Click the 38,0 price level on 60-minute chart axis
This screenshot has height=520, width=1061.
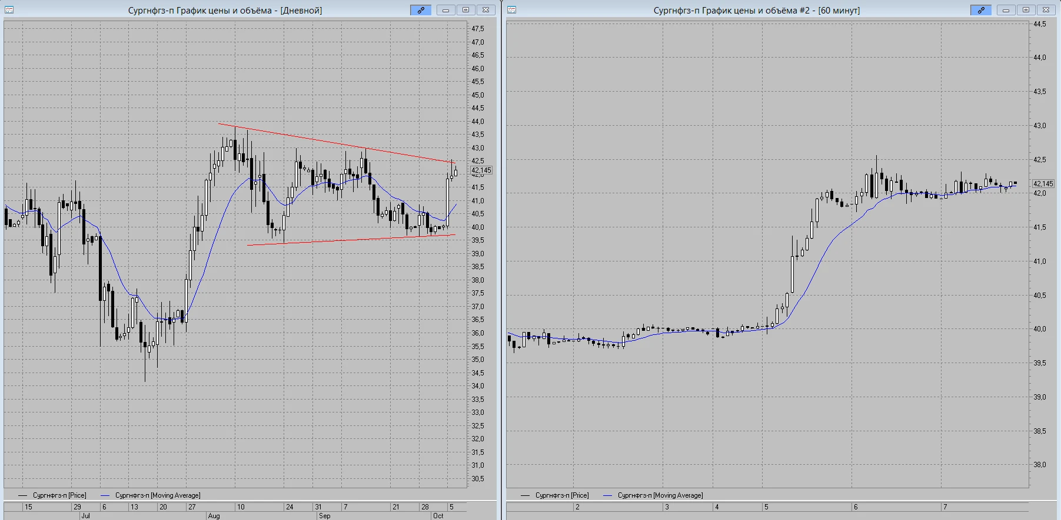tap(1040, 465)
